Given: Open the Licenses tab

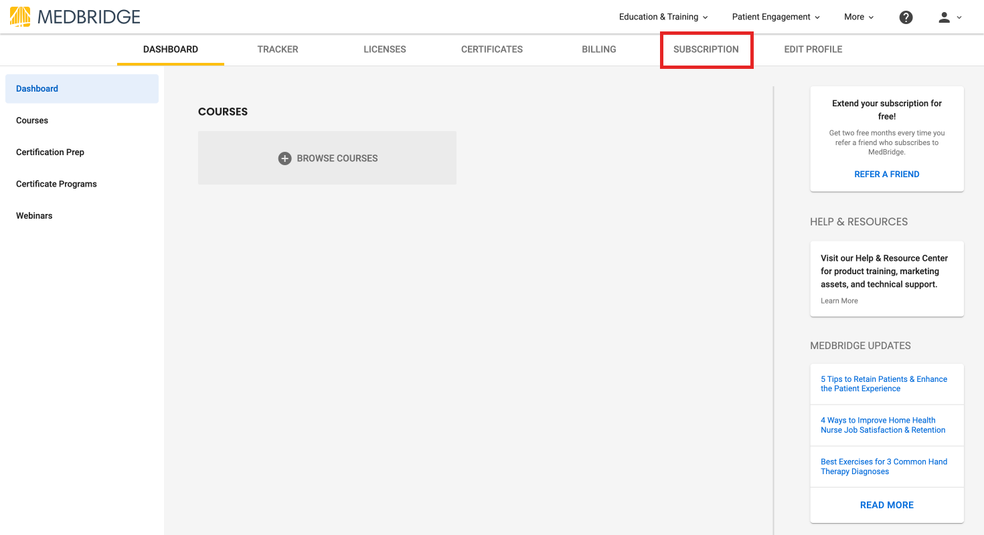Looking at the screenshot, I should point(385,49).
